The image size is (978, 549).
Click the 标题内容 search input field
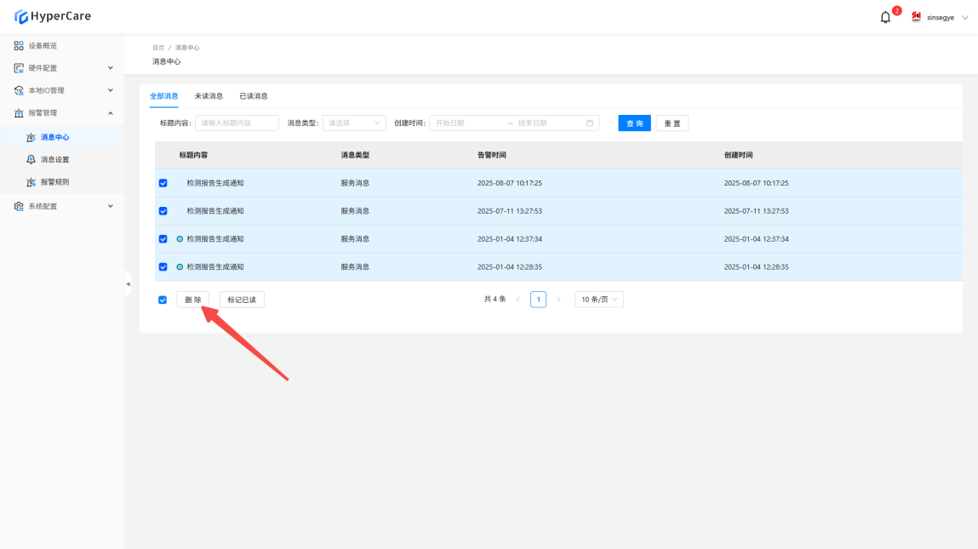coord(237,123)
